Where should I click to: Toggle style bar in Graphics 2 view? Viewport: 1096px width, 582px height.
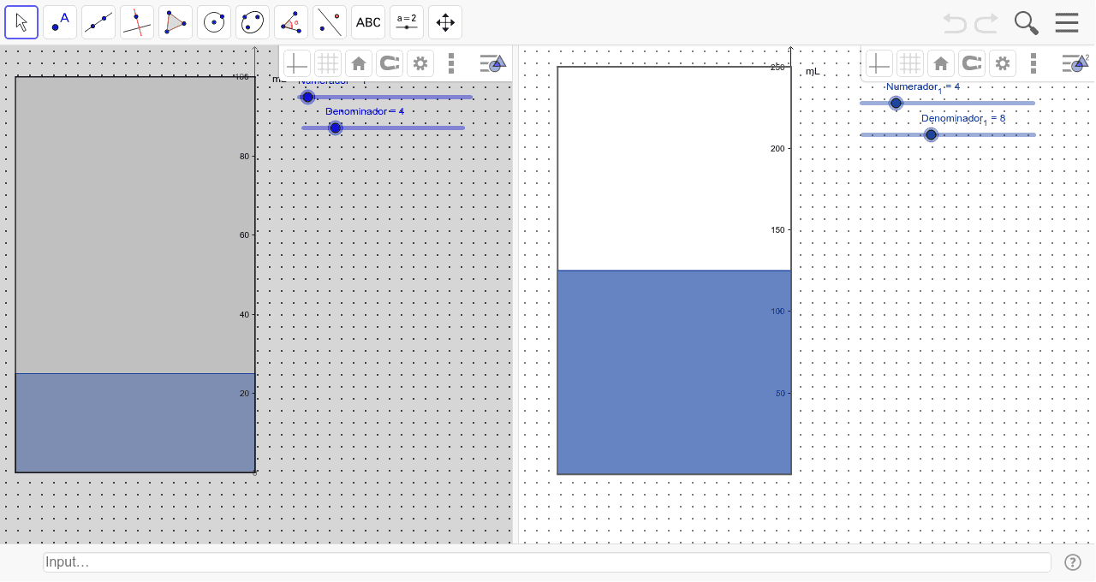tap(1075, 63)
